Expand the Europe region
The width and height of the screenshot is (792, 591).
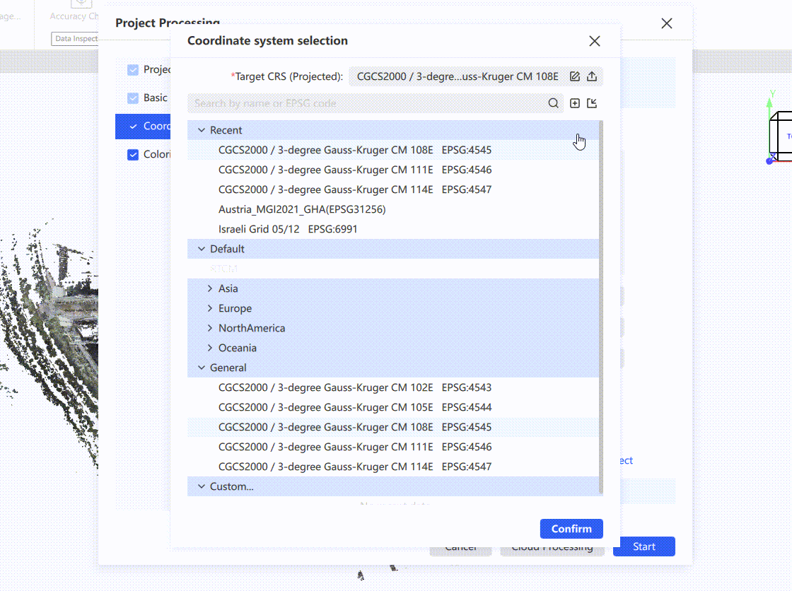pyautogui.click(x=209, y=308)
